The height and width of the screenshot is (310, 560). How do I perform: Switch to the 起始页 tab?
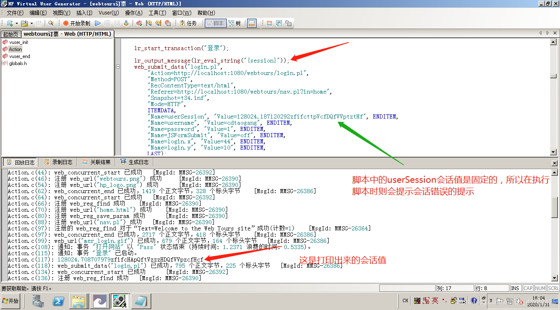tap(10, 34)
